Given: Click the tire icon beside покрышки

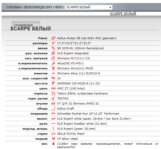Looking at the screenshot, I should coord(53,114).
